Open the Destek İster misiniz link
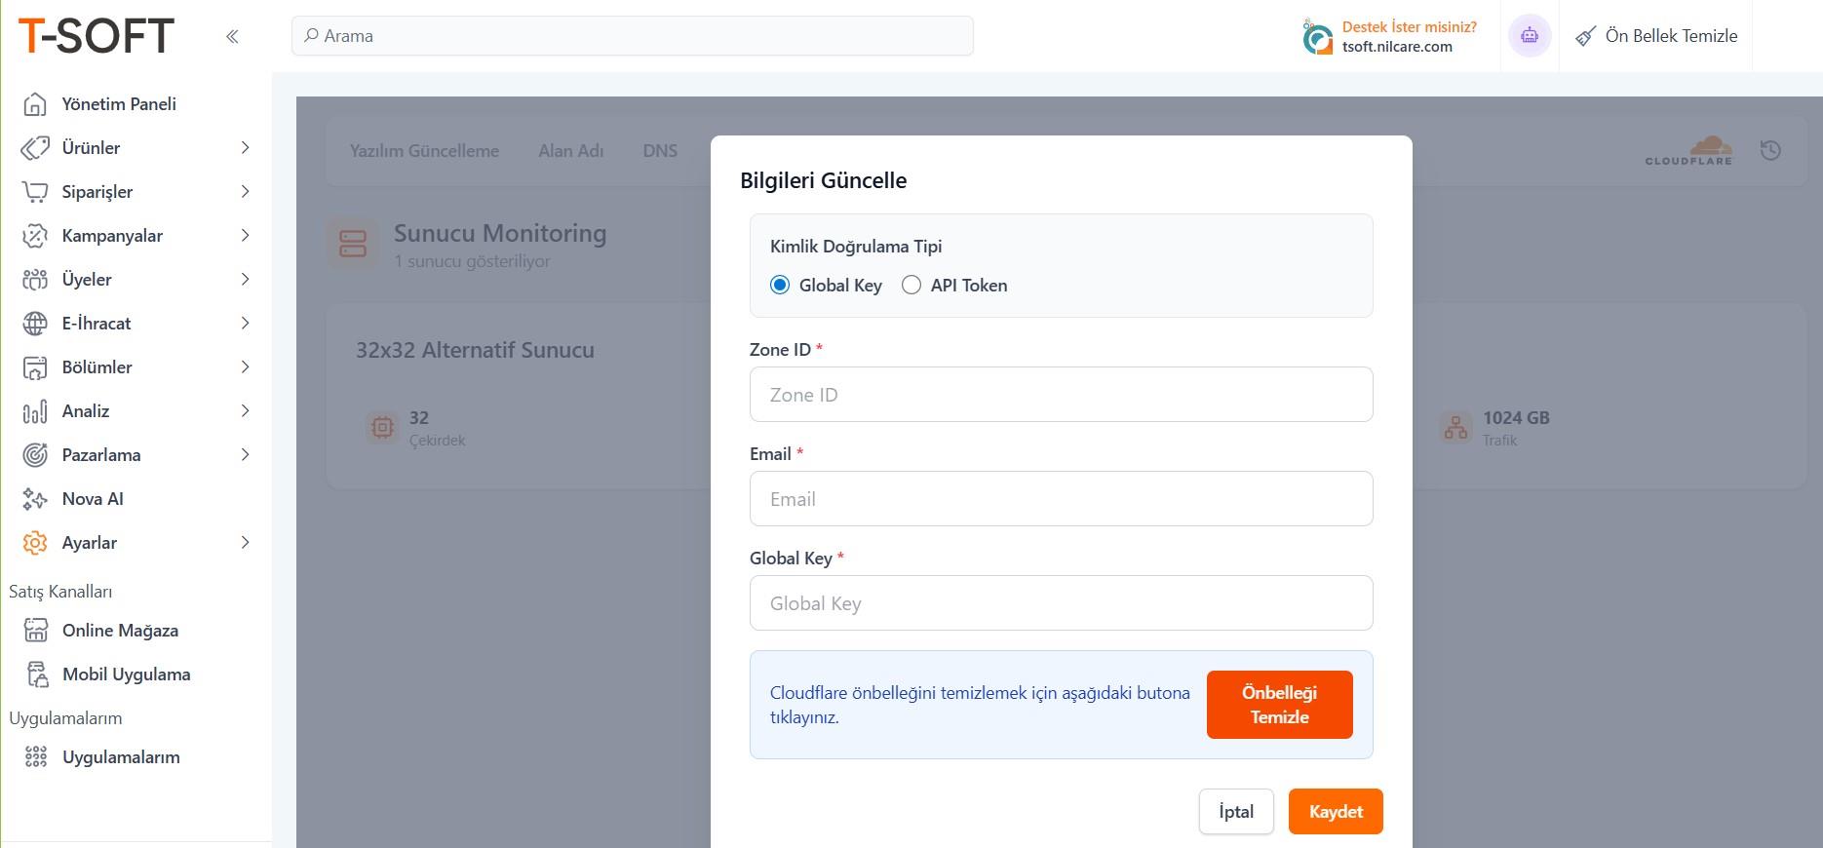The image size is (1823, 848). 1409,27
